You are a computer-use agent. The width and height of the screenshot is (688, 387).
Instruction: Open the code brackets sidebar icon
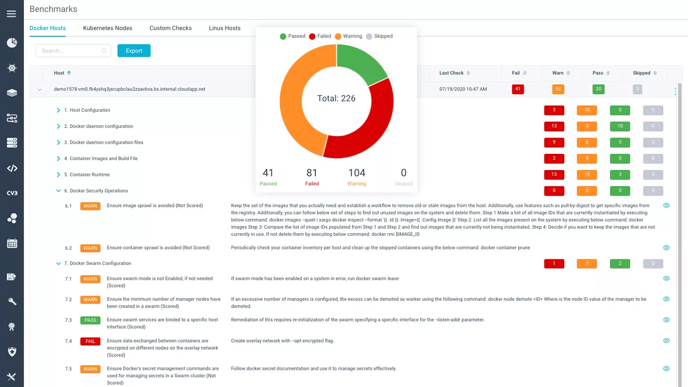tap(12, 168)
